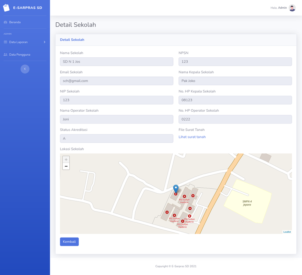Click the NIP Sekolah field
302x275 pixels.
(x=117, y=100)
